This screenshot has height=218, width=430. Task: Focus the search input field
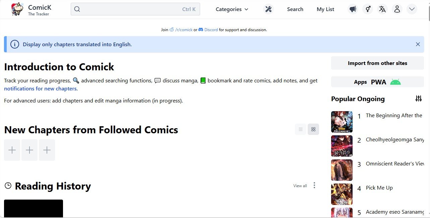click(135, 9)
